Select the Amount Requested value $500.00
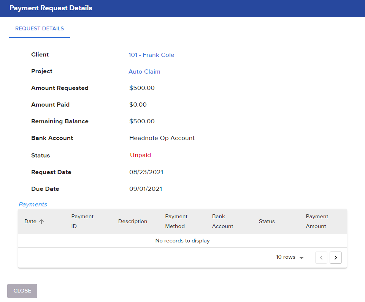The height and width of the screenshot is (302, 365). tap(142, 88)
